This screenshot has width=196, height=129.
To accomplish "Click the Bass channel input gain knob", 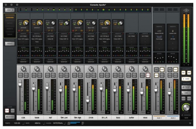I will 121,23.
